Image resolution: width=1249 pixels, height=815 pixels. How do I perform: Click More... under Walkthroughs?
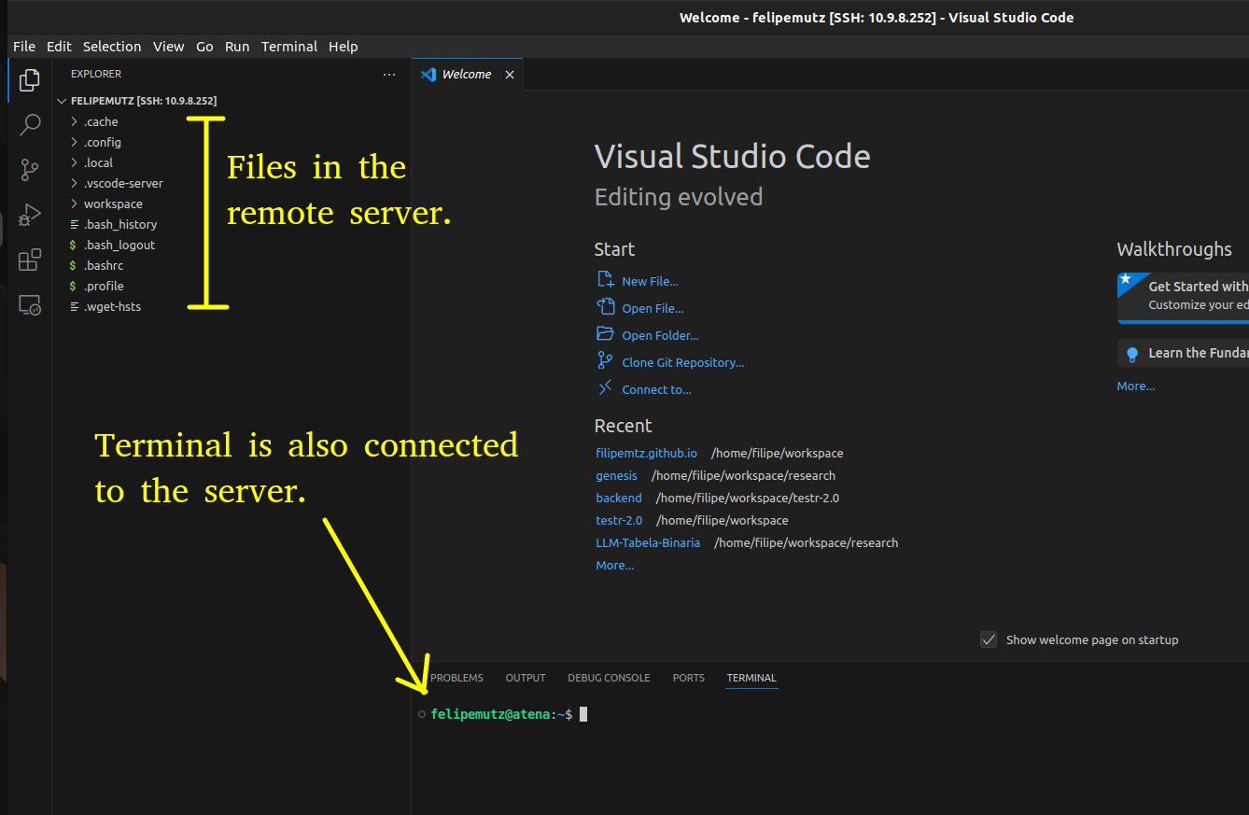point(1135,386)
